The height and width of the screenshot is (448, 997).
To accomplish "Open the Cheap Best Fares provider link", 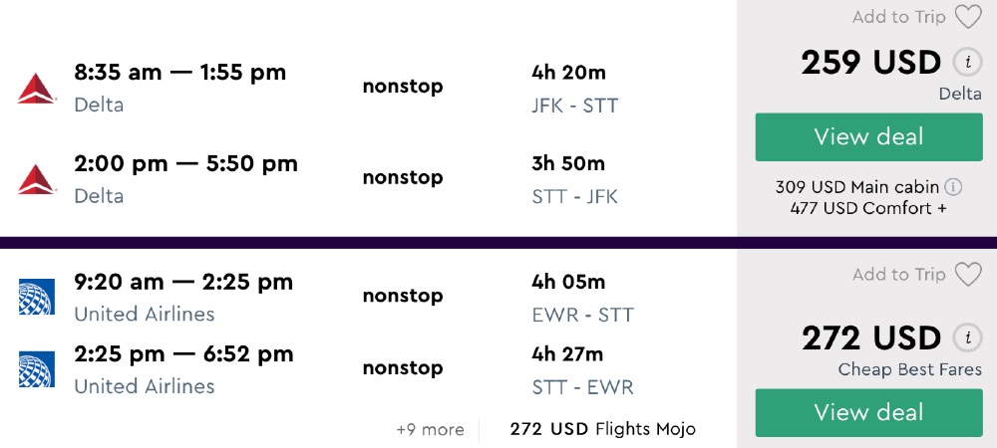I will click(909, 370).
